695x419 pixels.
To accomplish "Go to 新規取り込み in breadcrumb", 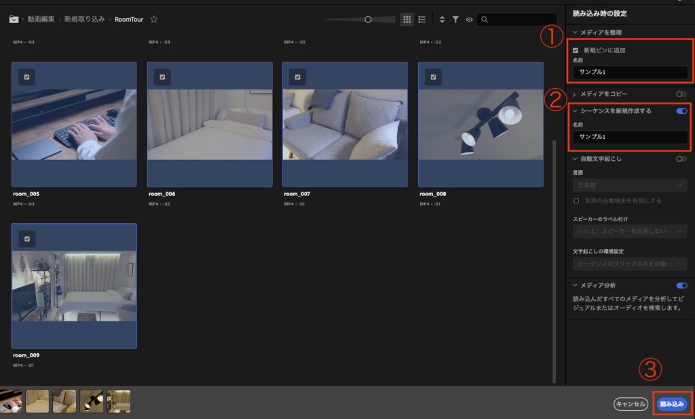I will (x=85, y=20).
